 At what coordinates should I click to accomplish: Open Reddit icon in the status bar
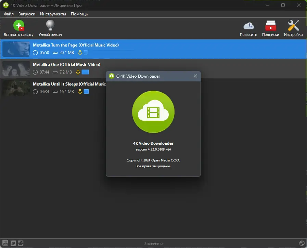[21, 243]
